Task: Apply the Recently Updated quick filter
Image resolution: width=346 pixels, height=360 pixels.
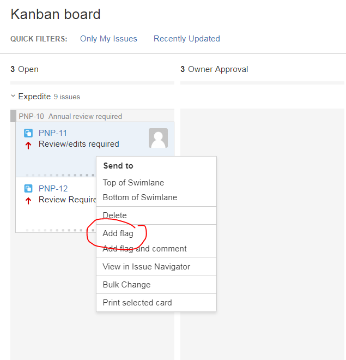Action: click(187, 39)
